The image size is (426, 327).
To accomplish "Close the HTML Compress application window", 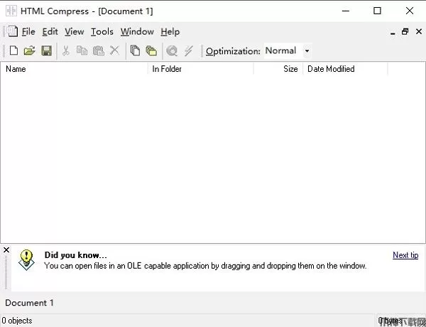I will (410, 11).
